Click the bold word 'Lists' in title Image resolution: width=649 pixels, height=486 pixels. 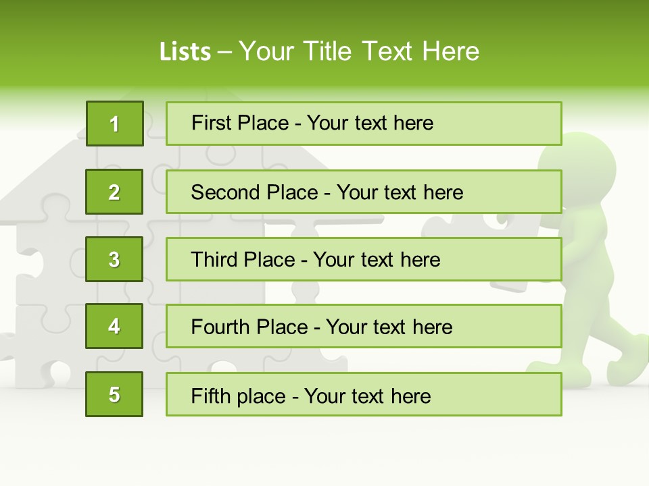pos(185,51)
